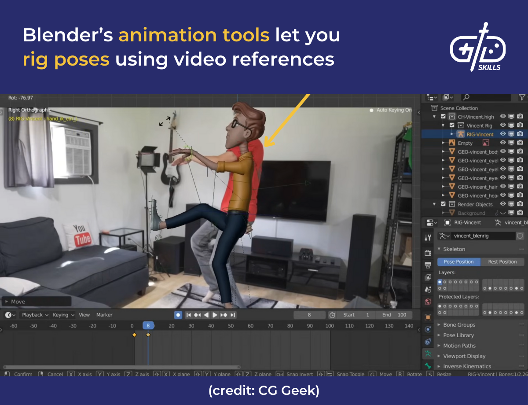Open the outliner filter funnel icon

coord(523,97)
